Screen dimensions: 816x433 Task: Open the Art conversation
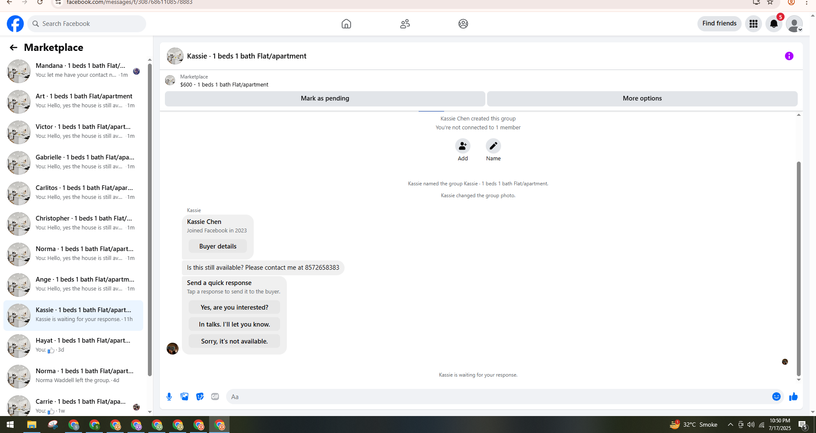click(73, 101)
